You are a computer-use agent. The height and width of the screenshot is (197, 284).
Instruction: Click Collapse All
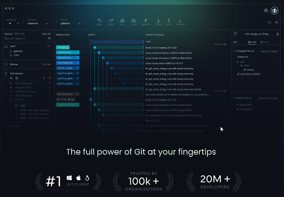242,57
